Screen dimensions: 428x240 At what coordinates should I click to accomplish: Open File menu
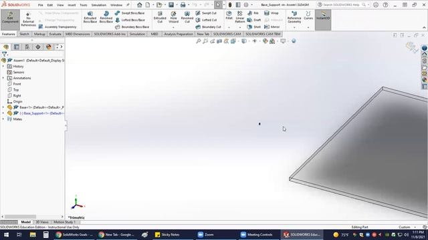click(x=40, y=5)
